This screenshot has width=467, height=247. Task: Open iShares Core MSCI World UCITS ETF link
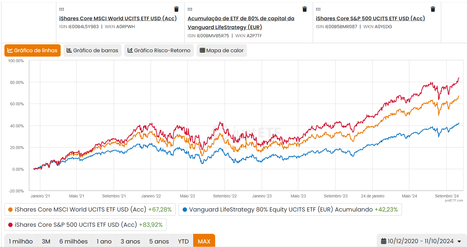pyautogui.click(x=118, y=18)
